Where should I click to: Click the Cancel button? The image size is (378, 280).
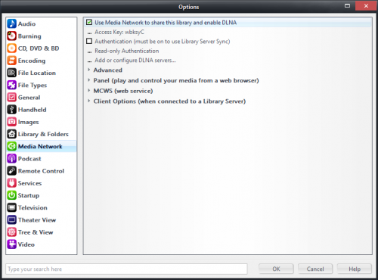pyautogui.click(x=315, y=269)
